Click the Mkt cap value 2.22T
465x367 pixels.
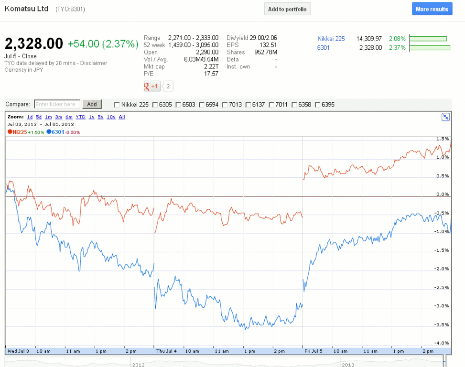tap(211, 66)
